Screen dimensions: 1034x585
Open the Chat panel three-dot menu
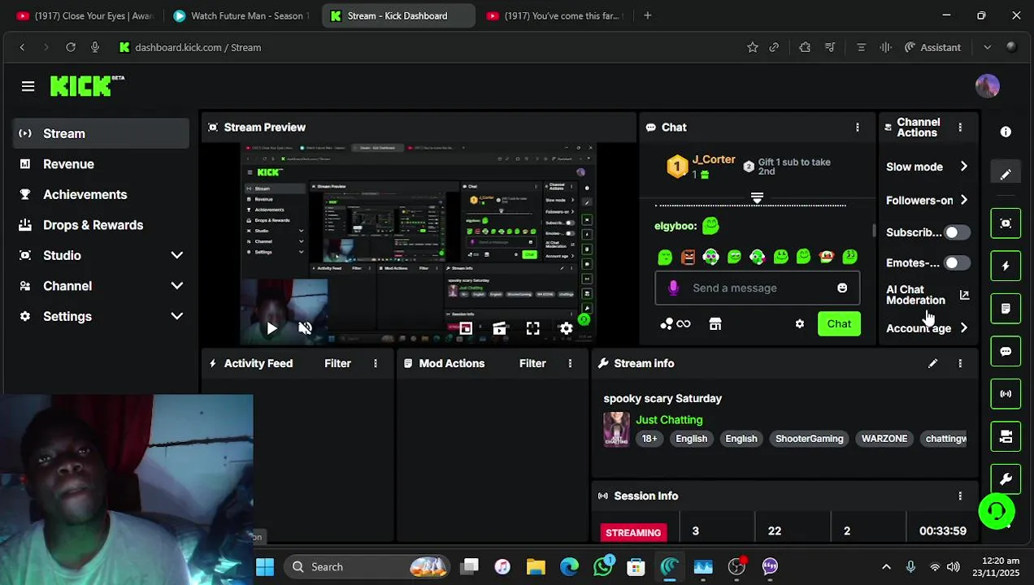tap(857, 128)
